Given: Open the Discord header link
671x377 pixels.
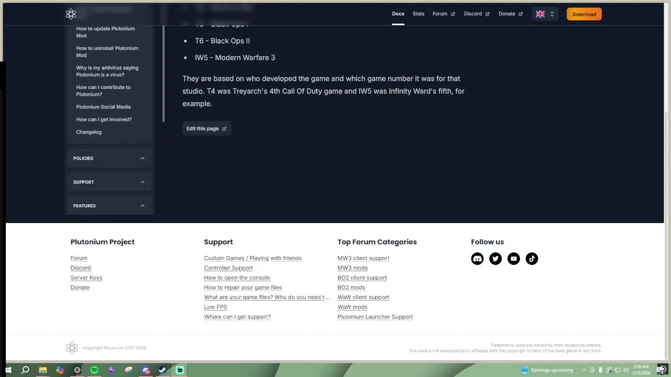Looking at the screenshot, I should click(x=477, y=14).
